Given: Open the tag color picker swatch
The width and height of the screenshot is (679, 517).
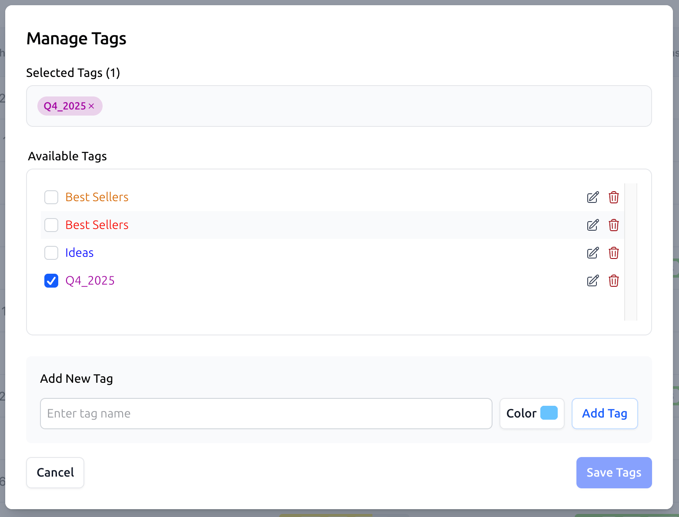Looking at the screenshot, I should coord(549,413).
